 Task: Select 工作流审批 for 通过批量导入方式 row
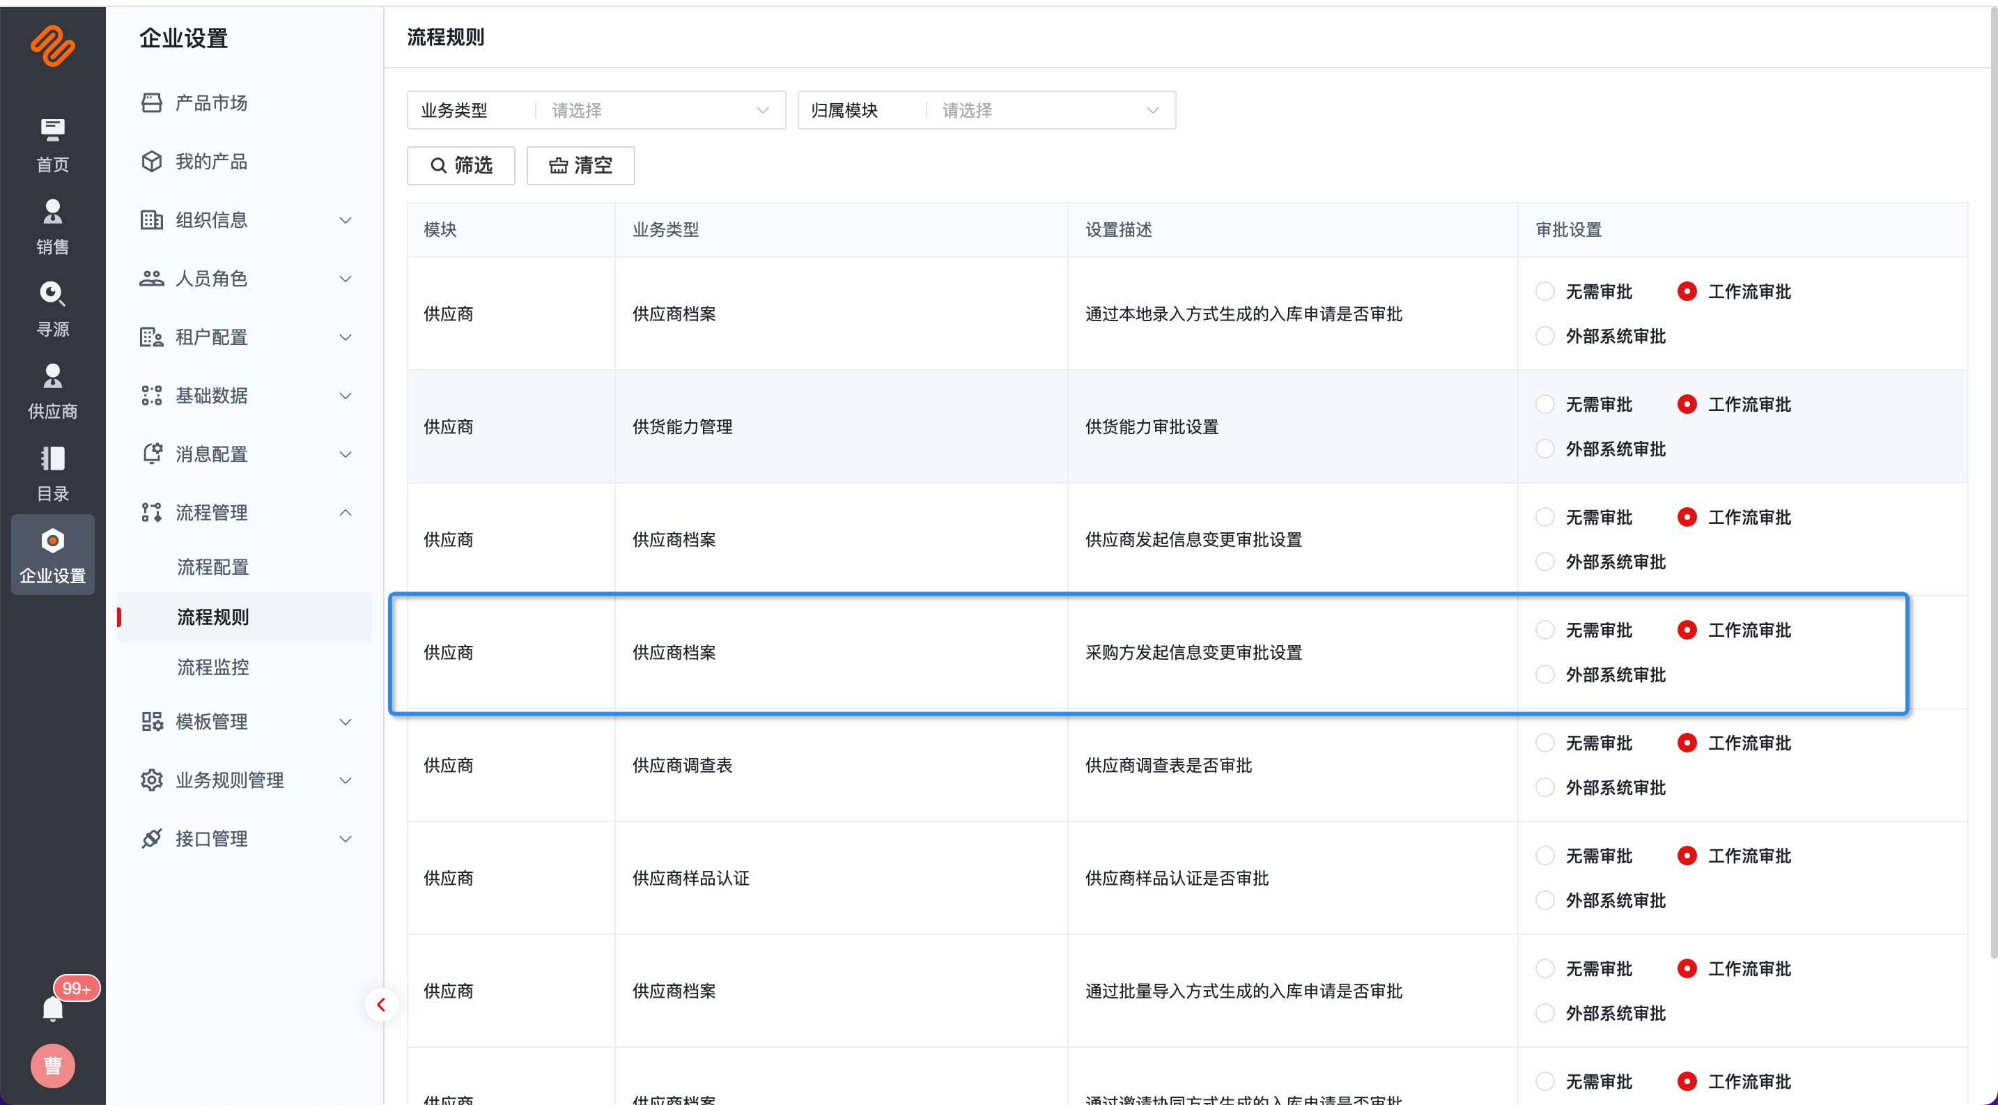1686,968
